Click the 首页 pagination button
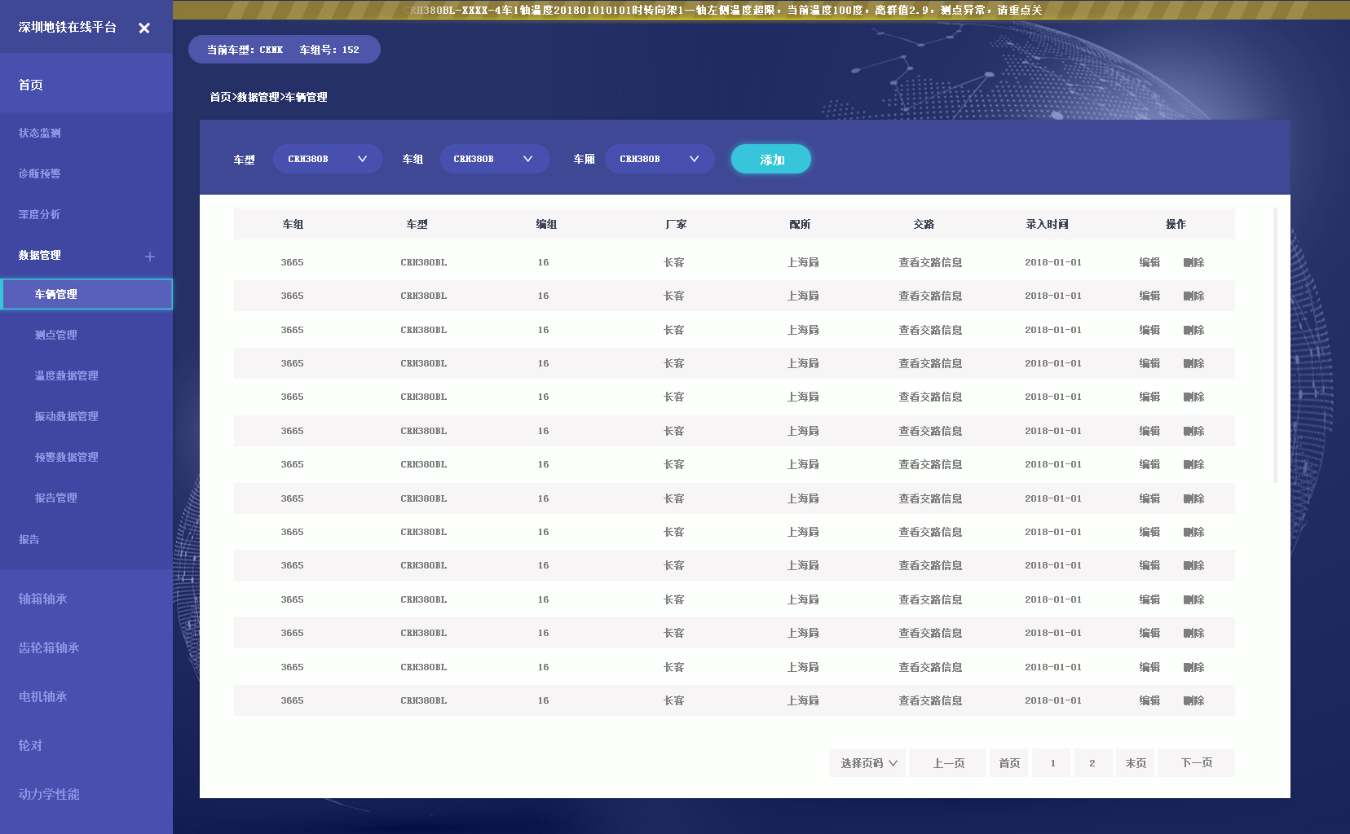 (1009, 763)
